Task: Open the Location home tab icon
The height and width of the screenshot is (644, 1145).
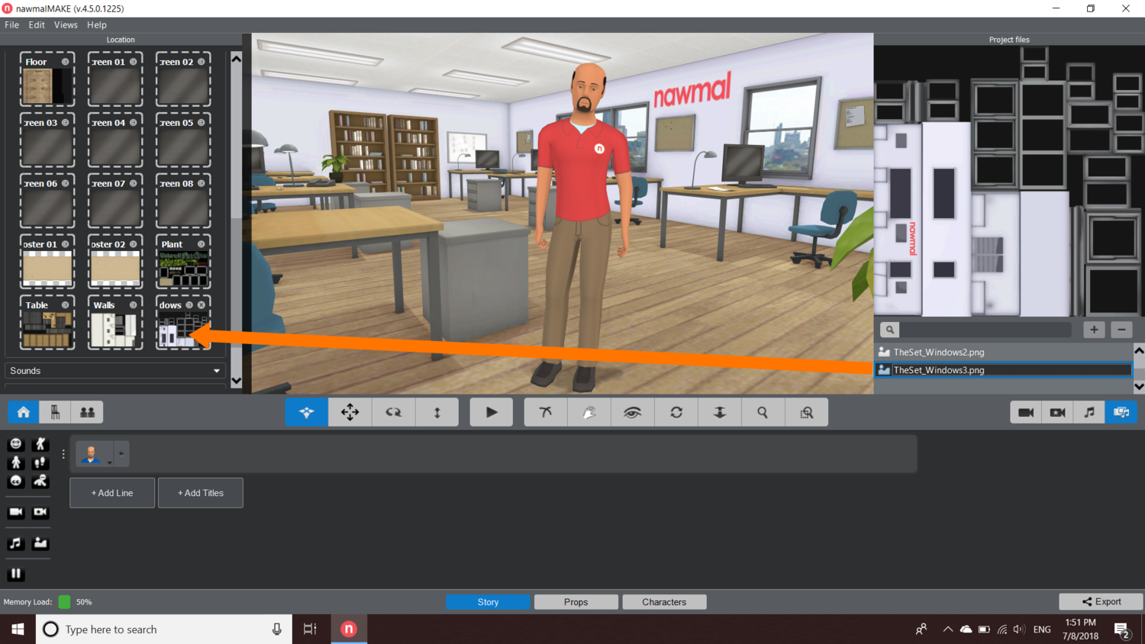Action: 23,412
